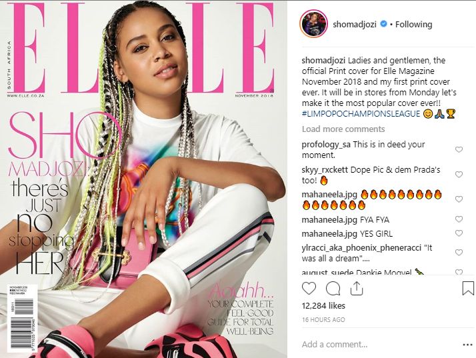Like the "It was all a dream" comment
This screenshot has width=476, height=358.
click(x=459, y=253)
